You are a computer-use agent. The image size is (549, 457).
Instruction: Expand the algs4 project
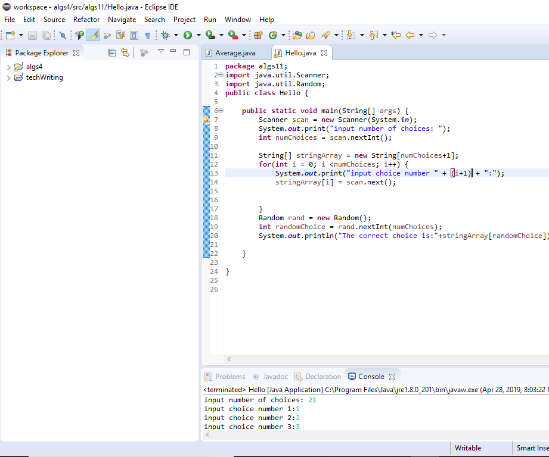click(8, 66)
